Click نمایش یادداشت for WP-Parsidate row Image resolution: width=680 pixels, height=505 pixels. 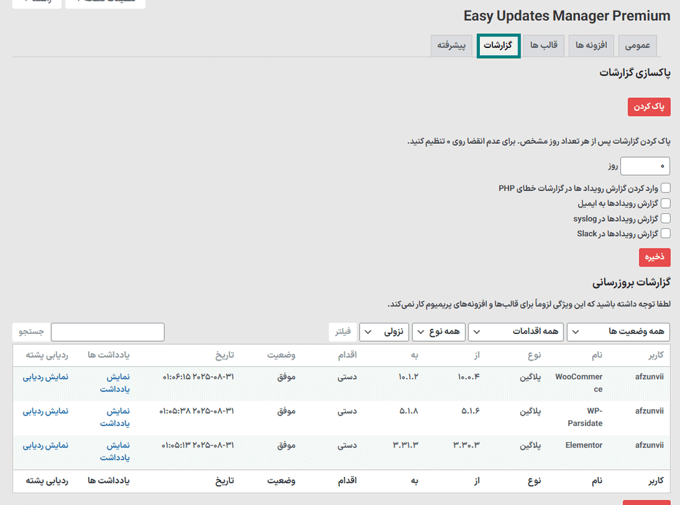[x=115, y=417]
